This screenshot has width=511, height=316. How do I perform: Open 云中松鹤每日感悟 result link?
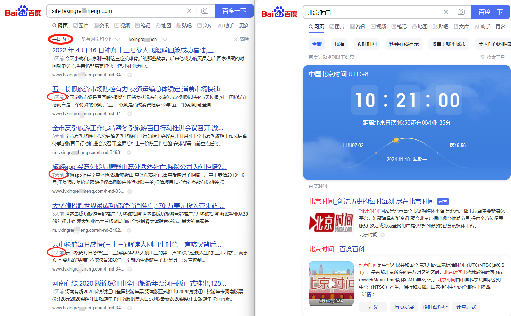(x=137, y=245)
